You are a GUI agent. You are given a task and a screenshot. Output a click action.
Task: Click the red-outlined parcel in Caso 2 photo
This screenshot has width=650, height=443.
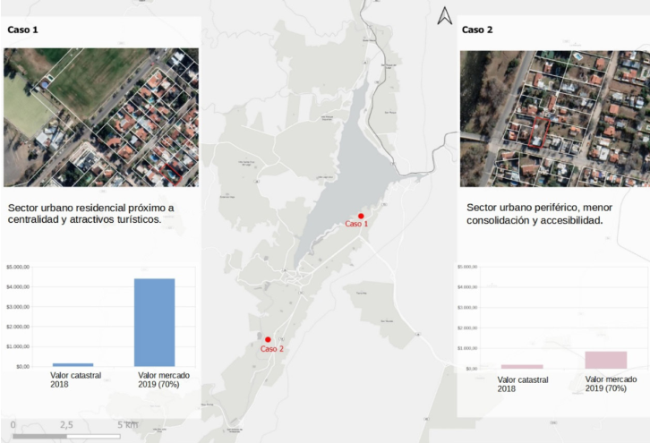click(x=535, y=134)
